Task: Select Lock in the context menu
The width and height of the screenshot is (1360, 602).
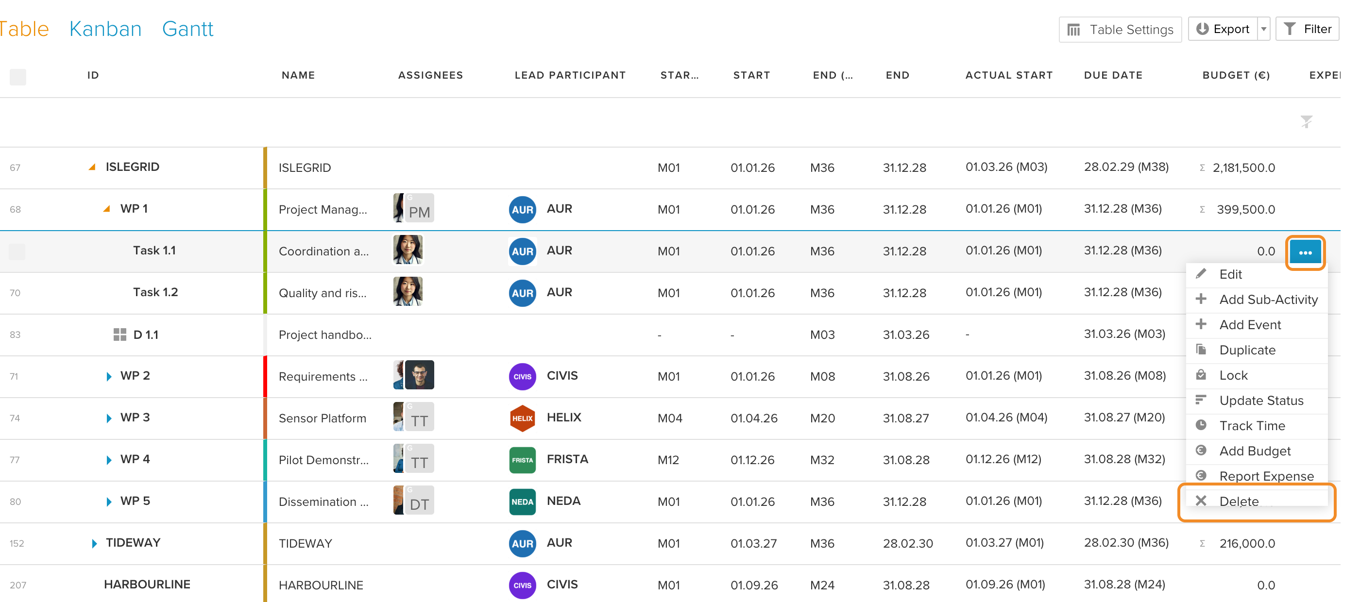Action: [1256, 376]
